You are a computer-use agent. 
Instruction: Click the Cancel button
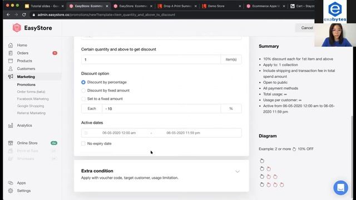pos(306,28)
